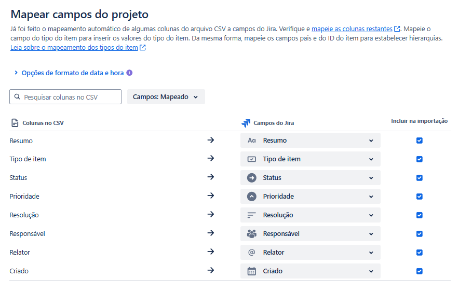The width and height of the screenshot is (472, 292).
Task: Click the purple info icon beside date format options
Action: (x=129, y=73)
